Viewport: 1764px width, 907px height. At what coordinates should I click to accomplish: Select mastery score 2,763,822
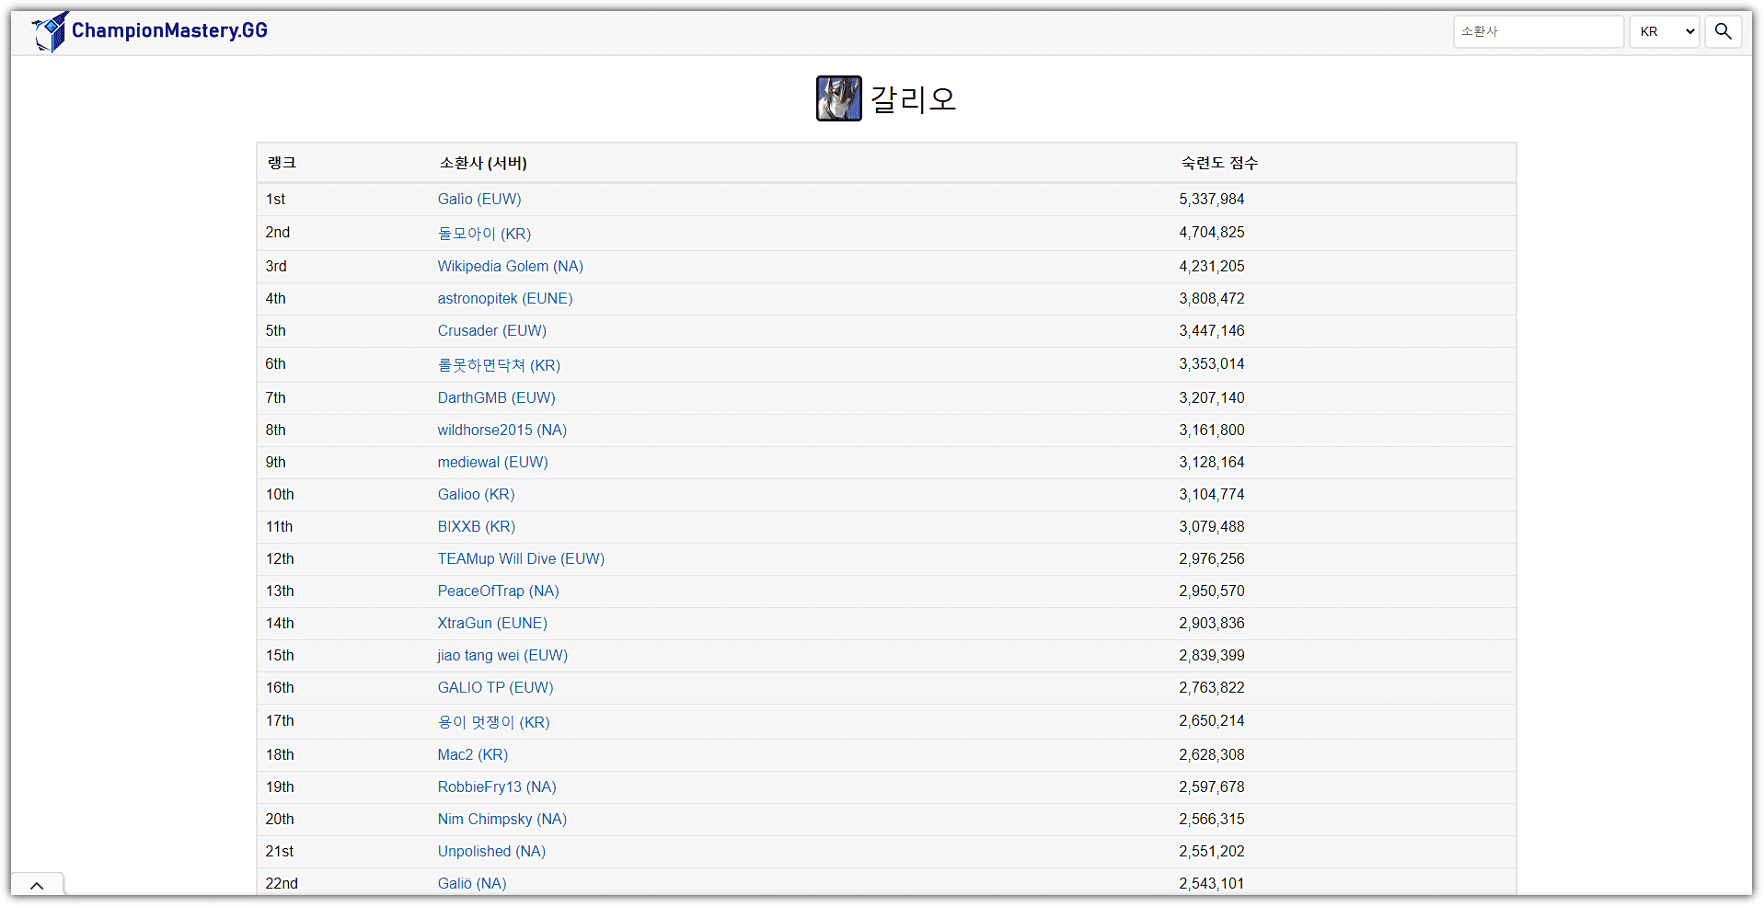[x=1212, y=687]
